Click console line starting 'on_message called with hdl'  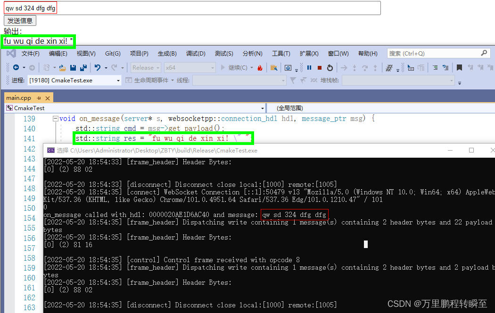(x=185, y=215)
